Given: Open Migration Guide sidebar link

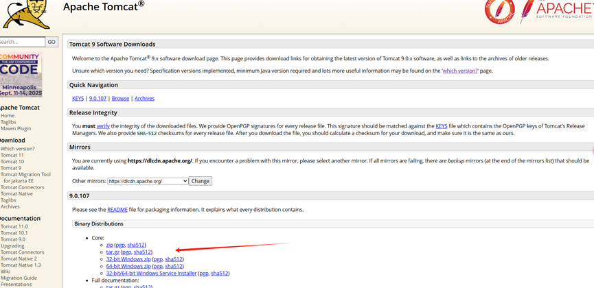Looking at the screenshot, I should pyautogui.click(x=19, y=278).
